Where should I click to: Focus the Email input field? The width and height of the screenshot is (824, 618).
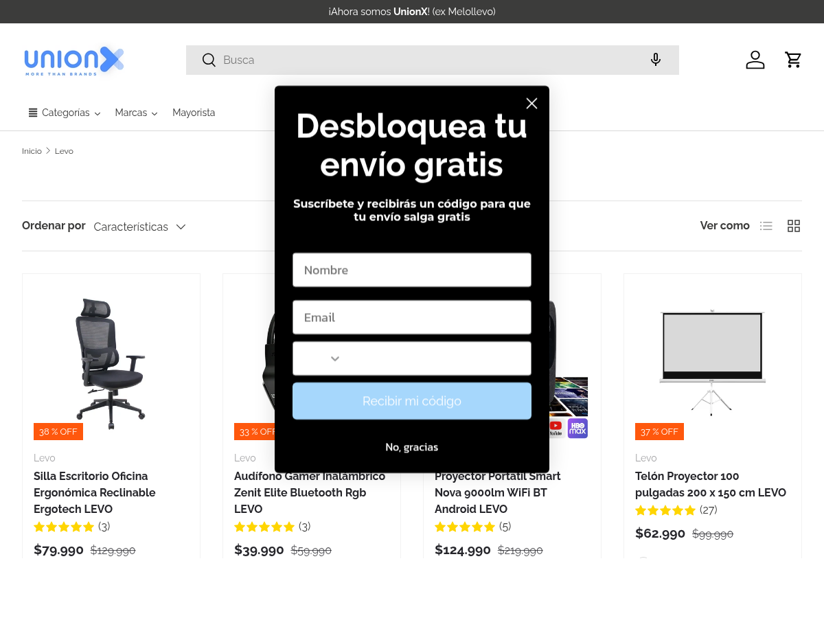pos(412,317)
